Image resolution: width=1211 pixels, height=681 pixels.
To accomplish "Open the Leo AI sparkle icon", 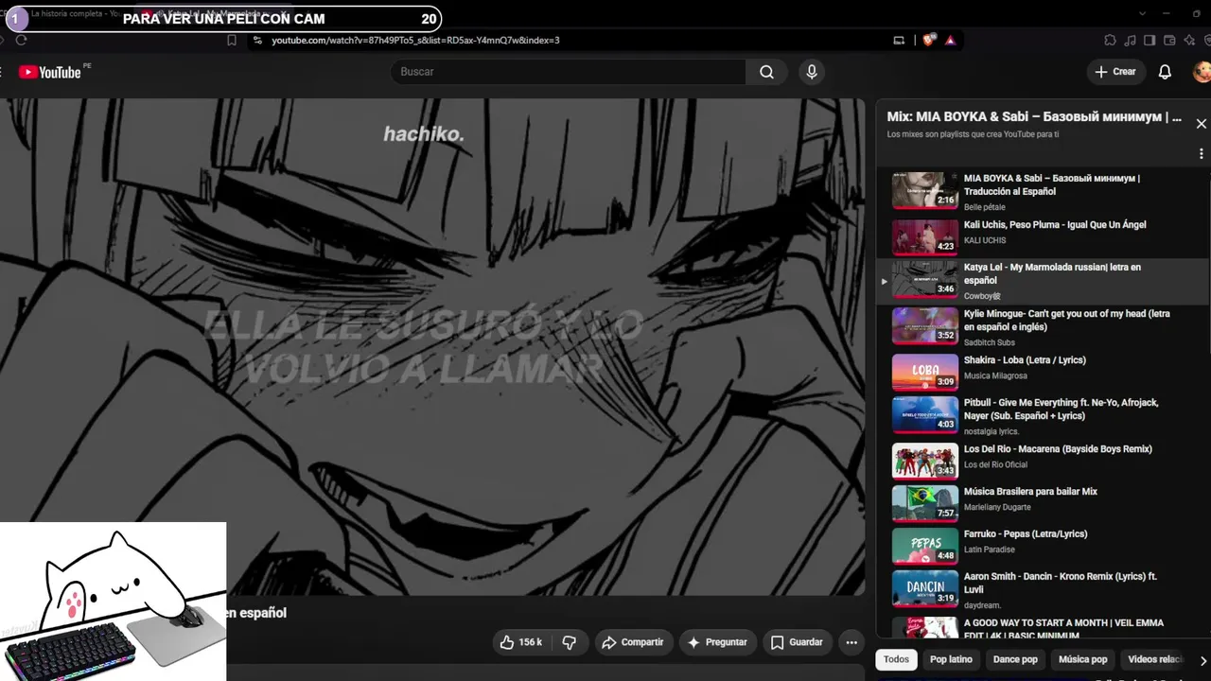I will coord(1189,41).
